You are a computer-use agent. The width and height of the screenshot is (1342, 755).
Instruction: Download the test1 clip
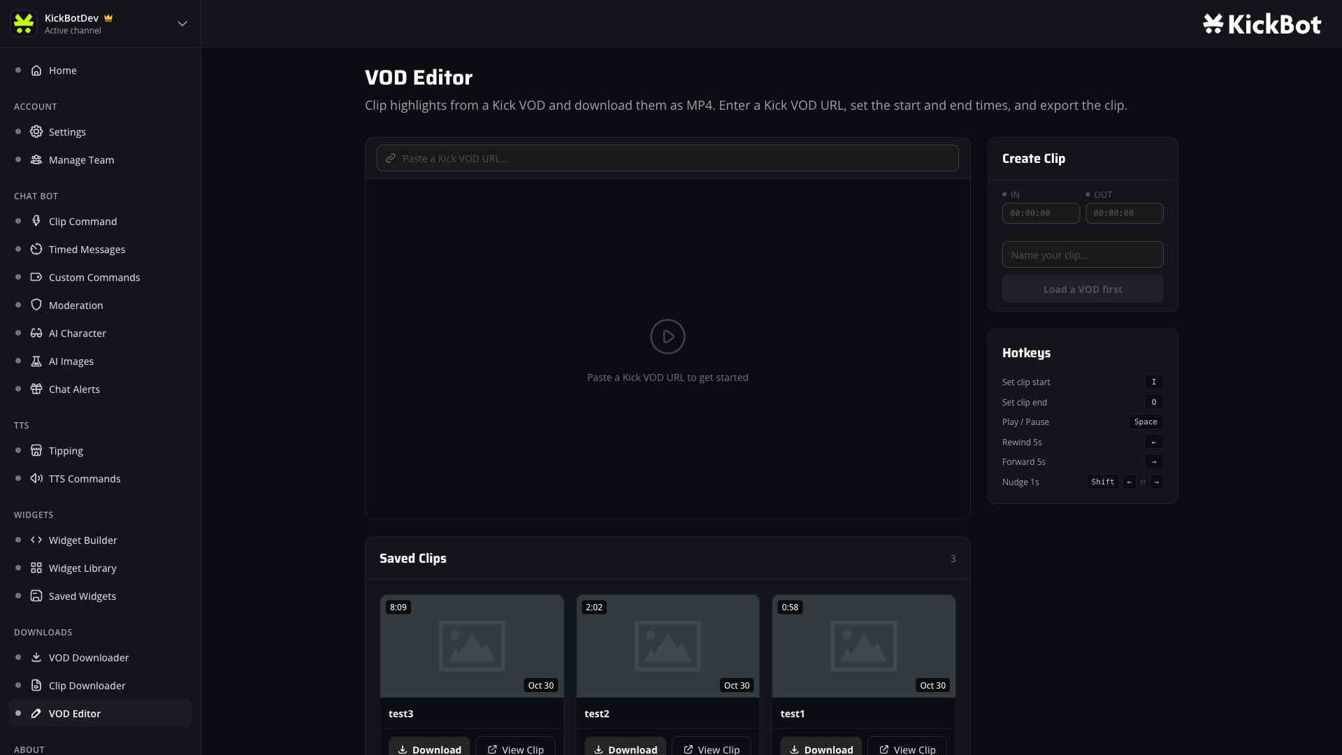pyautogui.click(x=821, y=747)
